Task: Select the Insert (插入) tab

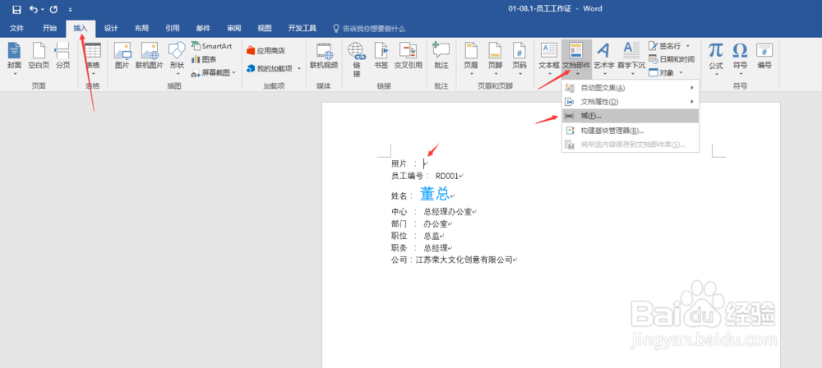Action: point(81,28)
